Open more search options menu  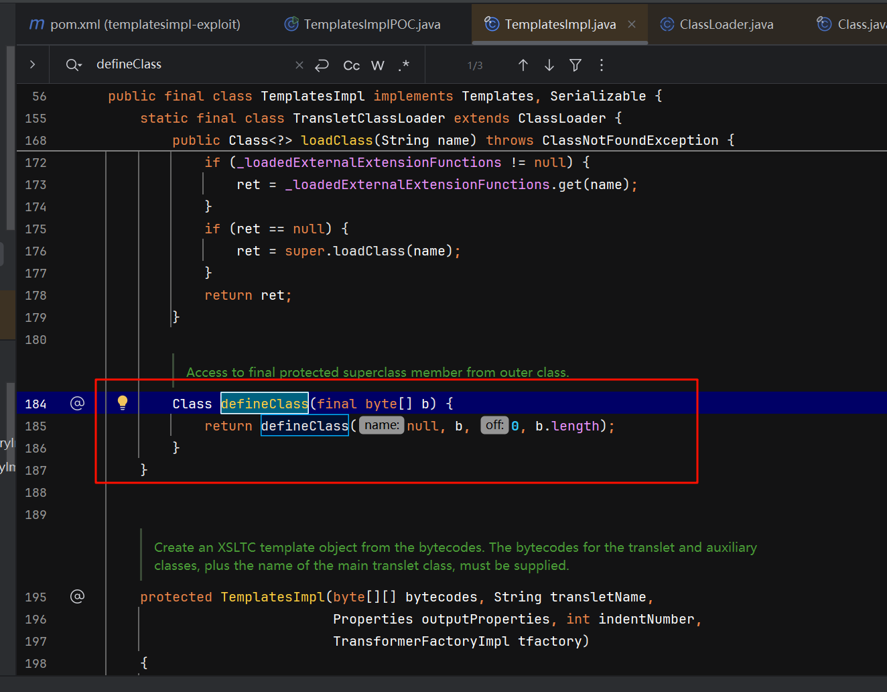coord(602,65)
